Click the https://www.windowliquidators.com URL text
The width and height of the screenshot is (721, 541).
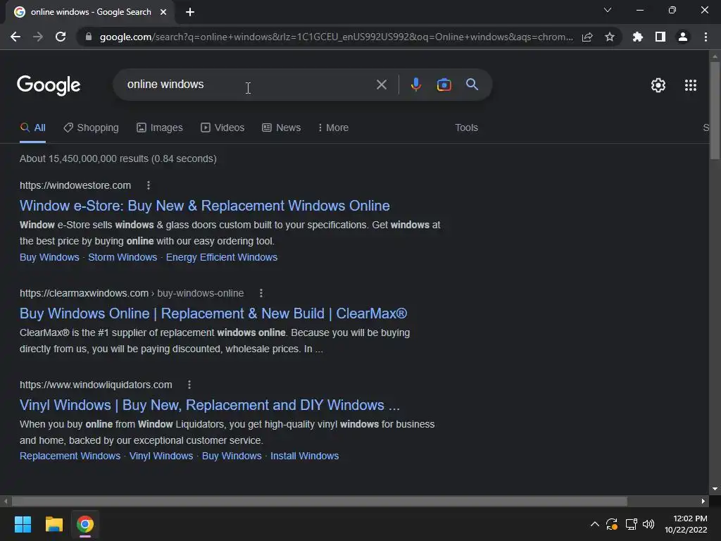96,385
